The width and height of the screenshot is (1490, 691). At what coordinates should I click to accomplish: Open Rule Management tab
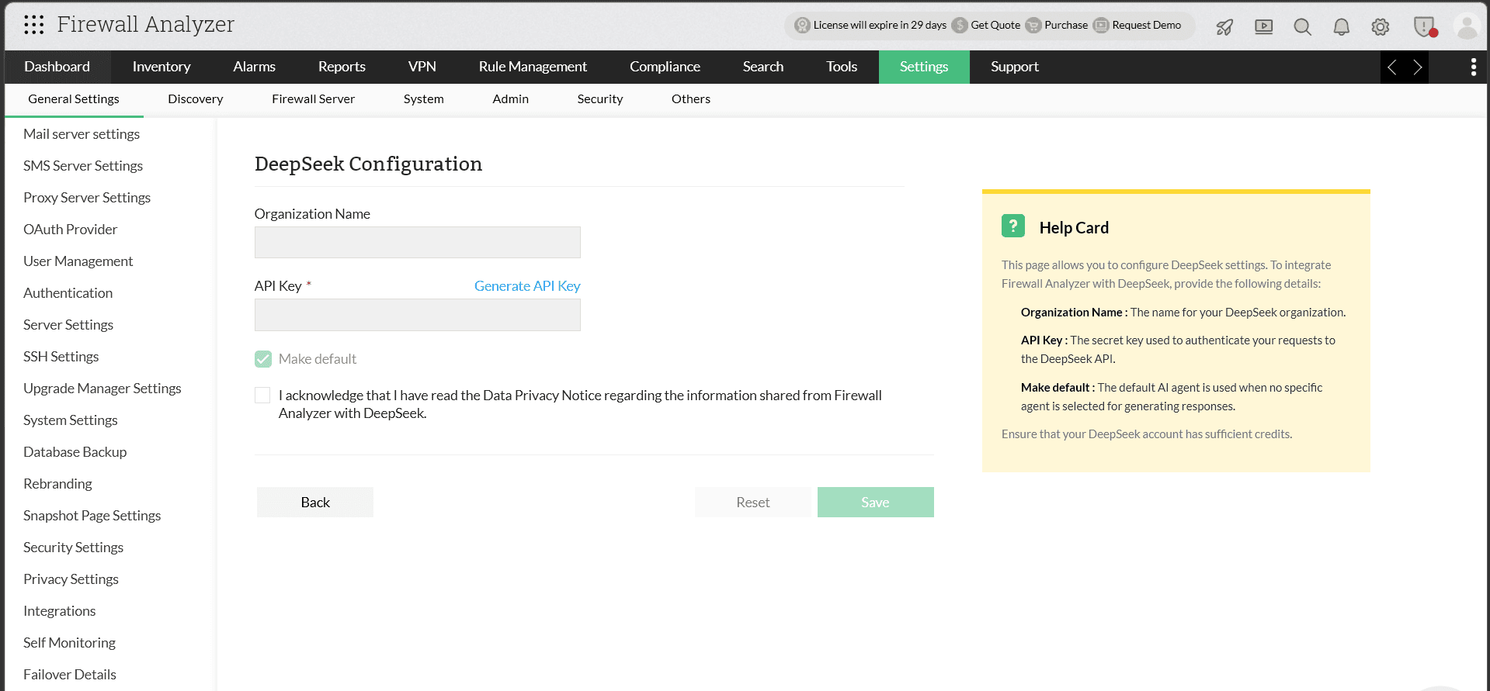[533, 67]
